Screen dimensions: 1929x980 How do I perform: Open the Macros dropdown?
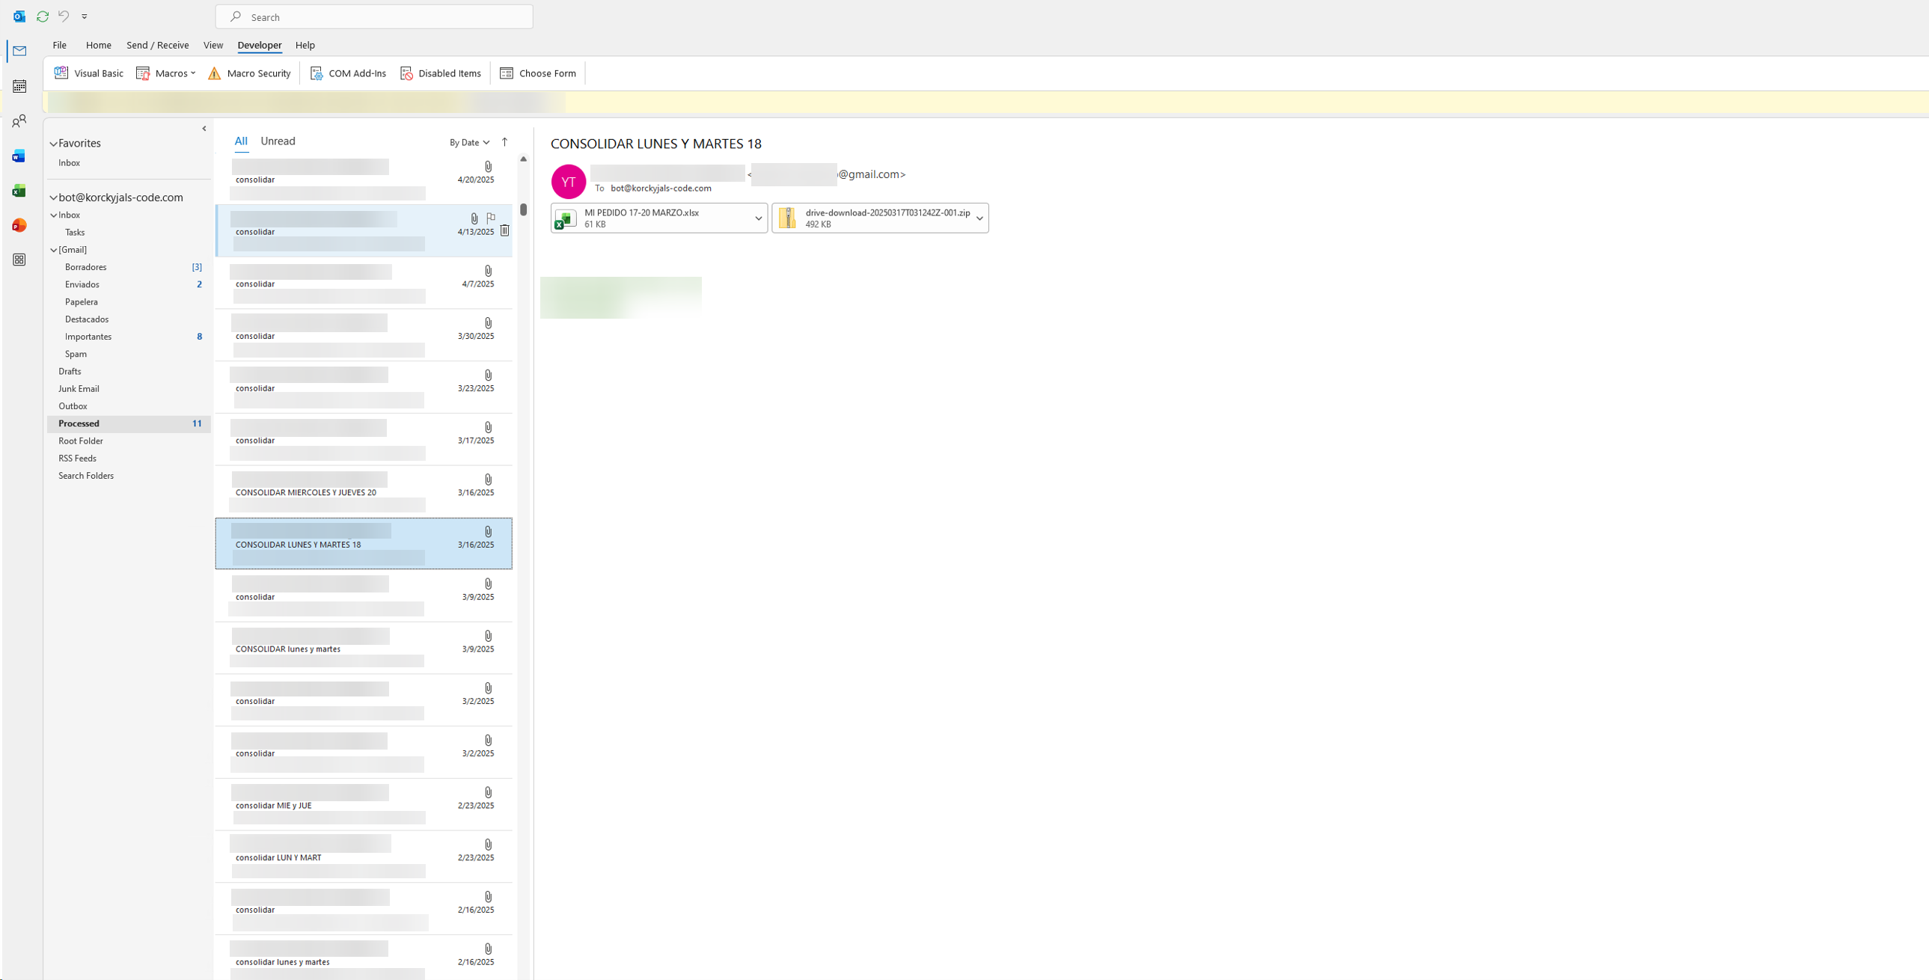(165, 73)
